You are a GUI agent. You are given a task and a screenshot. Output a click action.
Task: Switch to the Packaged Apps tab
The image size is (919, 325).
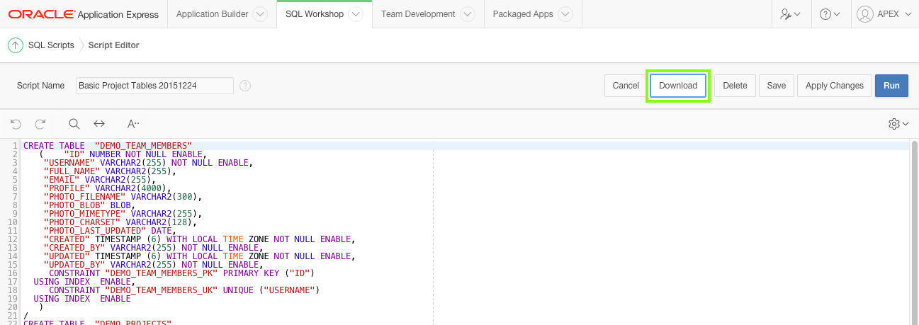click(523, 14)
